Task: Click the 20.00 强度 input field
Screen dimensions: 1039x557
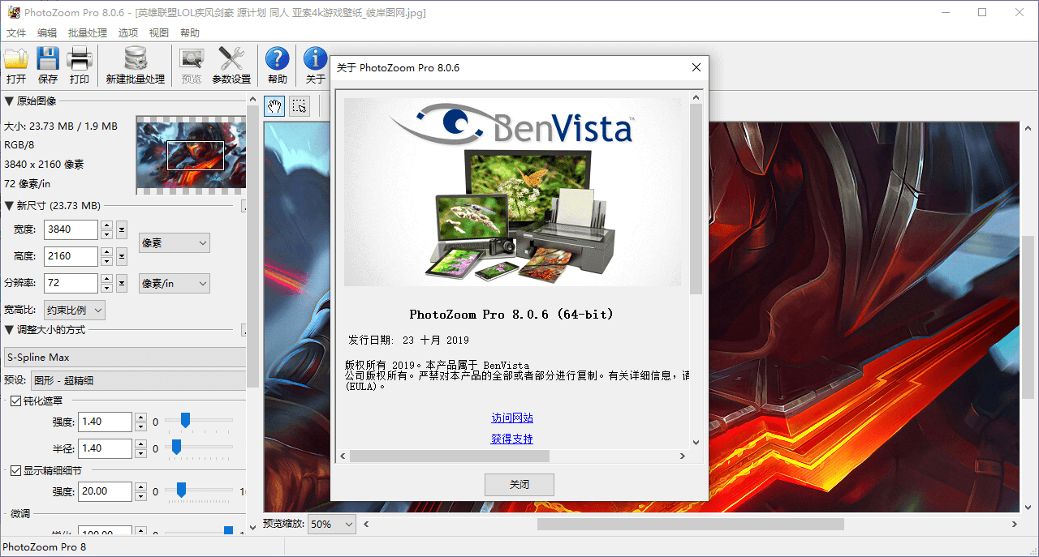Action: click(105, 491)
